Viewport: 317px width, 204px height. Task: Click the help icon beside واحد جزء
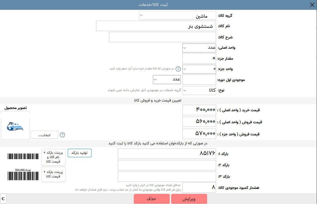tap(178, 69)
